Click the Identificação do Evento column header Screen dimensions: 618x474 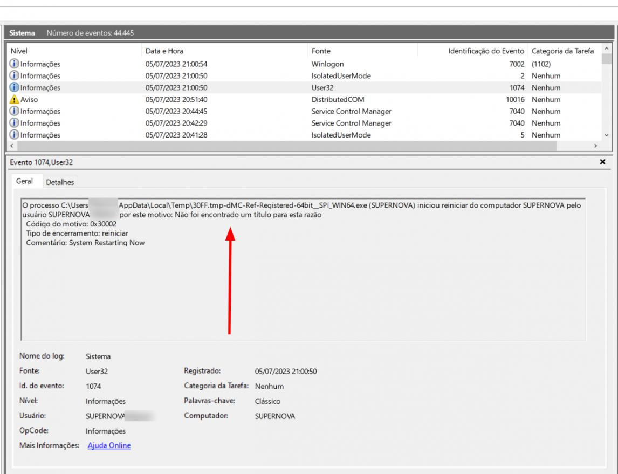[x=485, y=52]
